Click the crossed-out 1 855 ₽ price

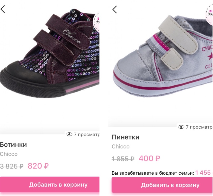tap(123, 159)
